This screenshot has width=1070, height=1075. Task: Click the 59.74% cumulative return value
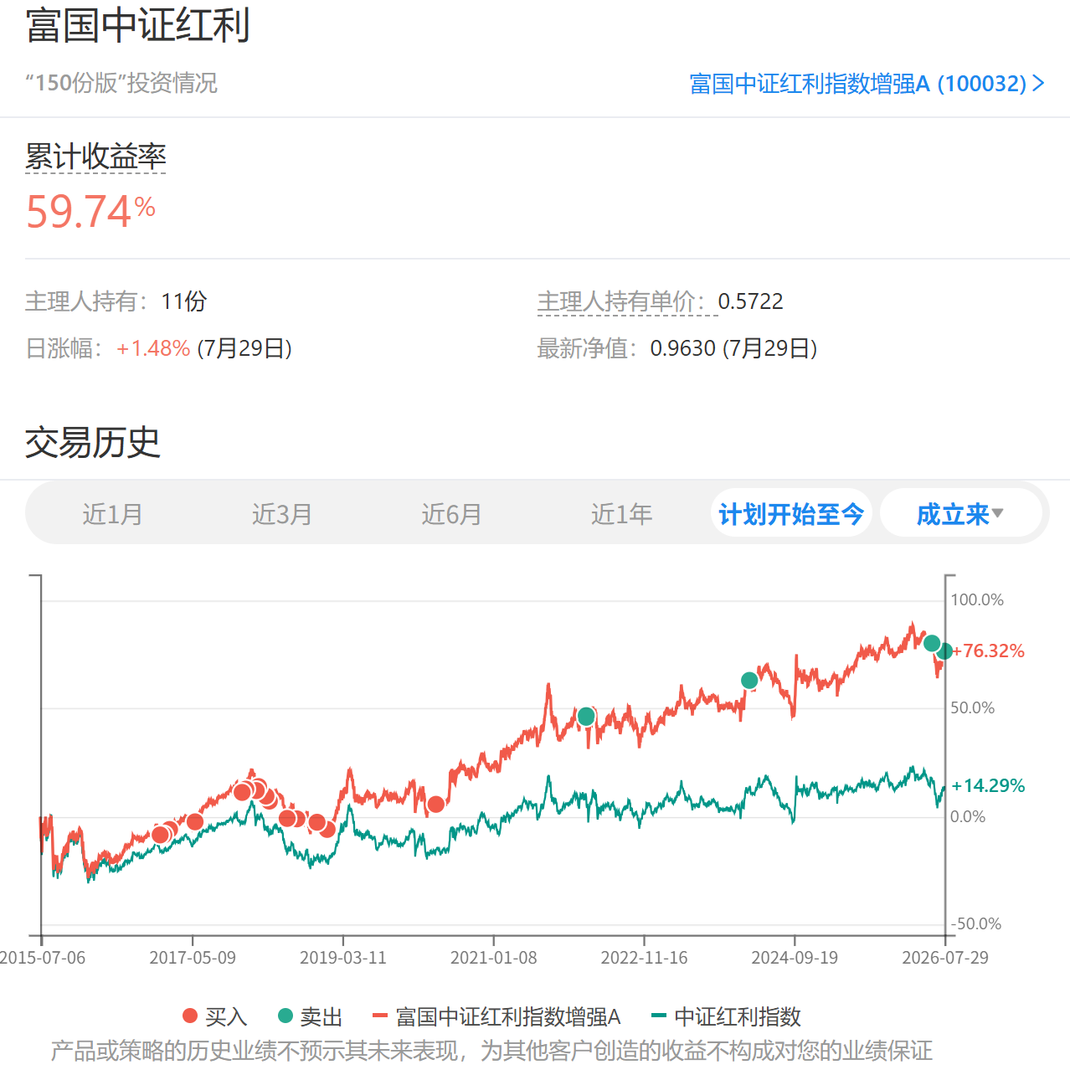(90, 211)
